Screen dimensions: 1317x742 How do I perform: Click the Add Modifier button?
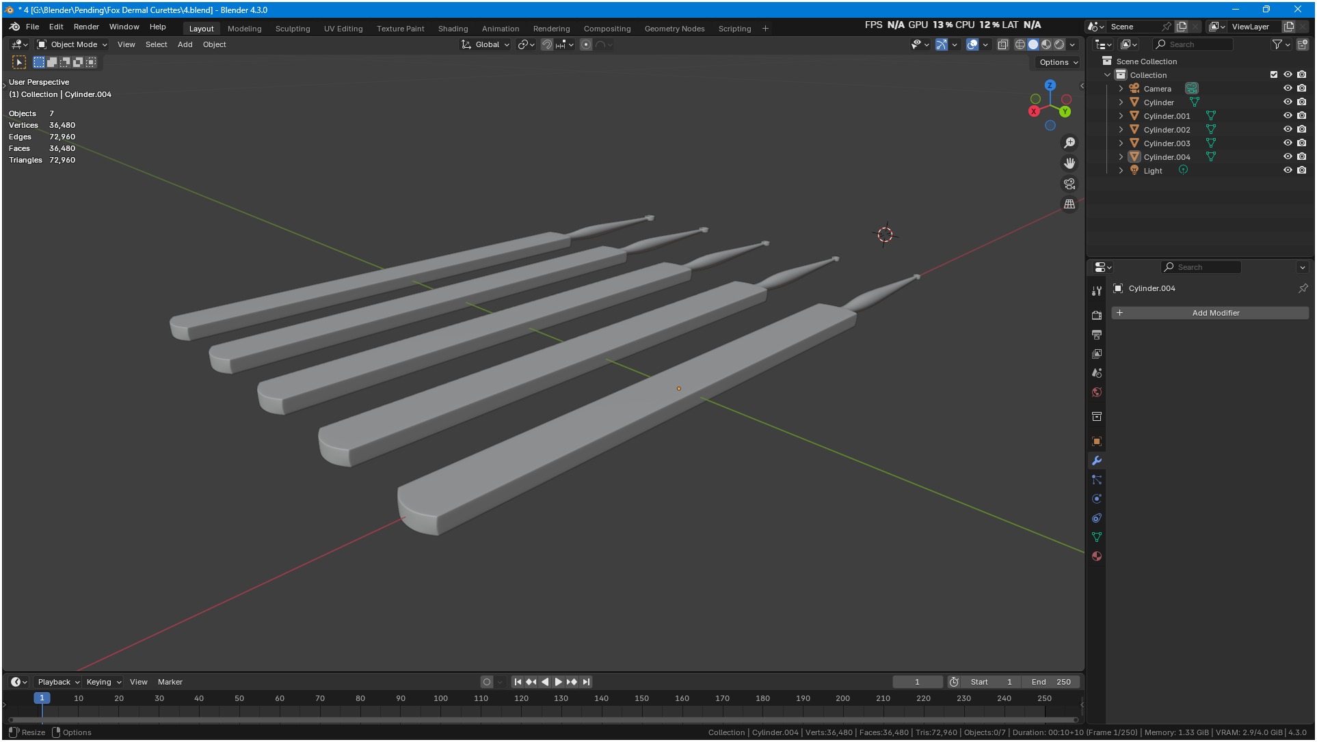(x=1215, y=313)
